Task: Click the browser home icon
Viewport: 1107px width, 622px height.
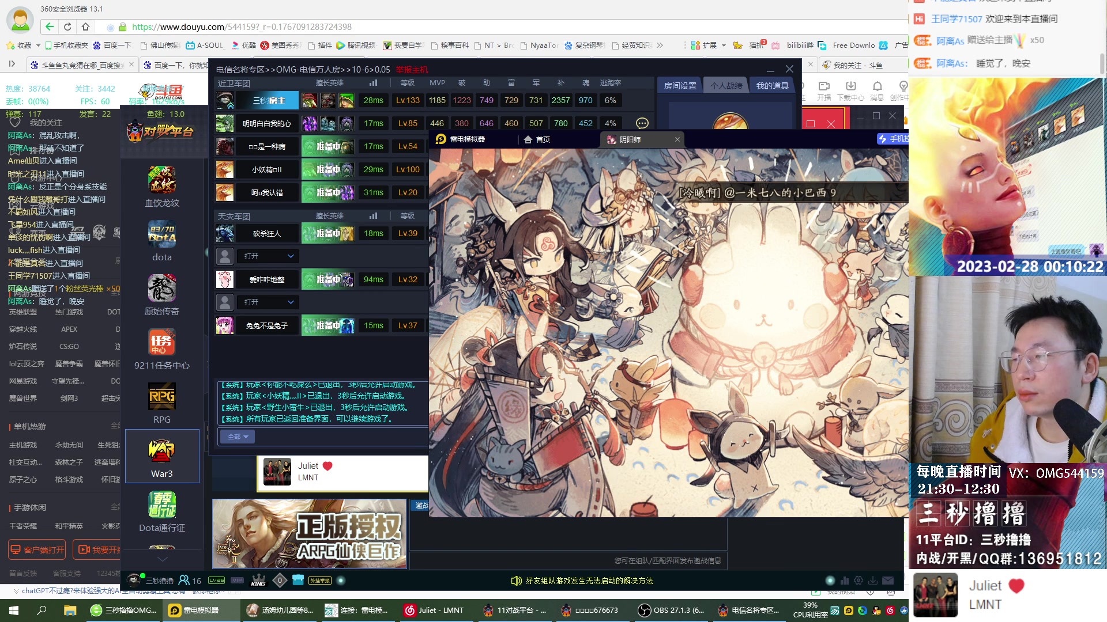Action: (85, 26)
